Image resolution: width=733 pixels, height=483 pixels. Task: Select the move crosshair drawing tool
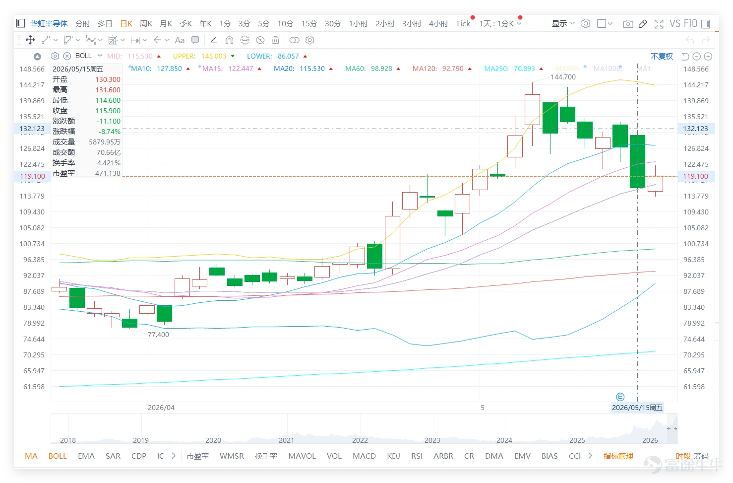(30, 40)
